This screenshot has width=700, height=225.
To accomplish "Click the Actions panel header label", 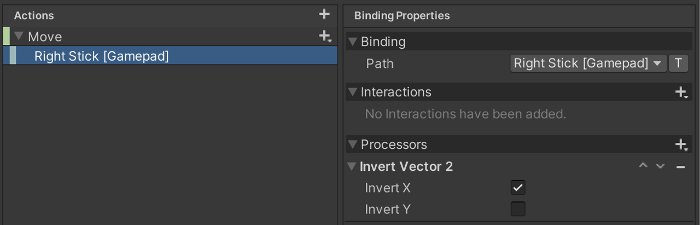I will [x=34, y=16].
